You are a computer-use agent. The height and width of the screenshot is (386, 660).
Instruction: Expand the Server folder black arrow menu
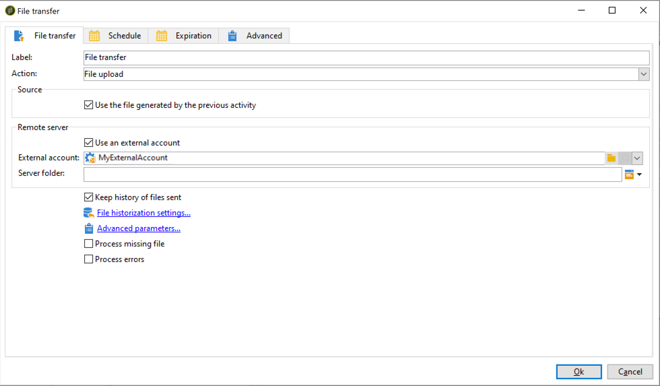click(639, 174)
